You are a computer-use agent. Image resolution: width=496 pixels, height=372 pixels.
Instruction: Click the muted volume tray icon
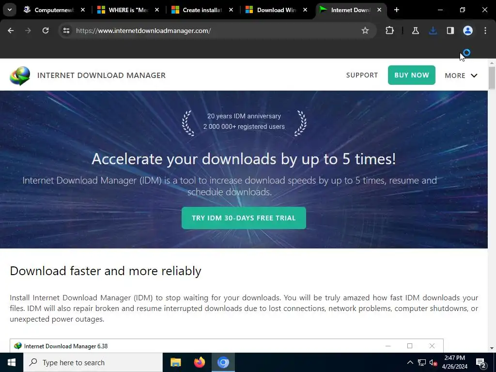click(x=434, y=362)
